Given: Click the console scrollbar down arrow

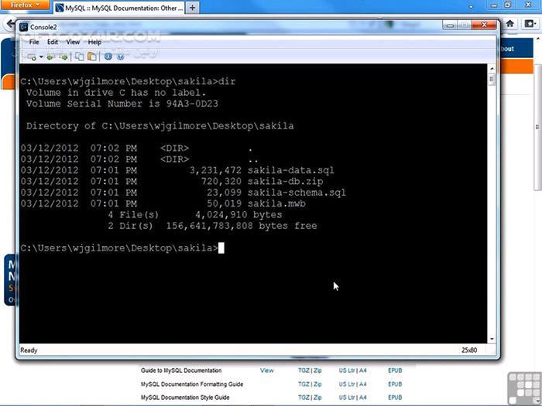Looking at the screenshot, I should [492, 339].
